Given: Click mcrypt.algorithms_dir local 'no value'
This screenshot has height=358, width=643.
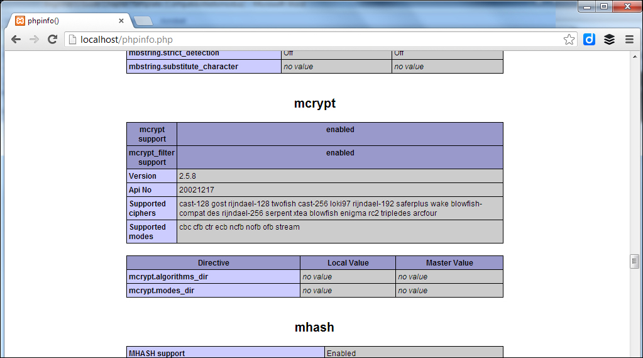Looking at the screenshot, I should pyautogui.click(x=317, y=277).
